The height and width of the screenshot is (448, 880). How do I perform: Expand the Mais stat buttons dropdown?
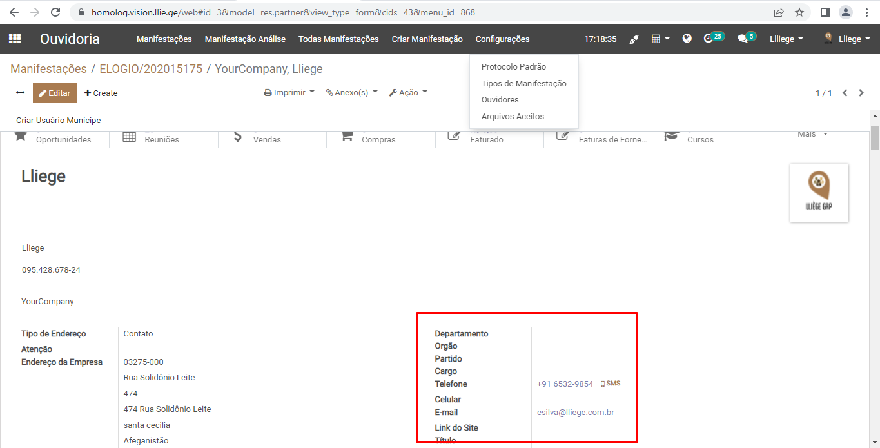(812, 134)
